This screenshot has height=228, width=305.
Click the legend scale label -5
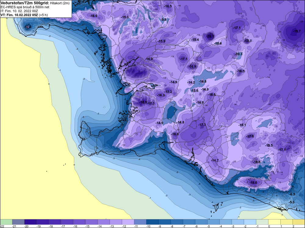click(x=208, y=226)
